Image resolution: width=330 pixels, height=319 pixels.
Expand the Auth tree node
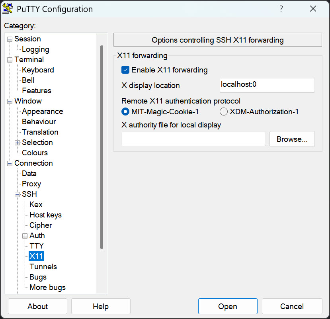(x=25, y=236)
